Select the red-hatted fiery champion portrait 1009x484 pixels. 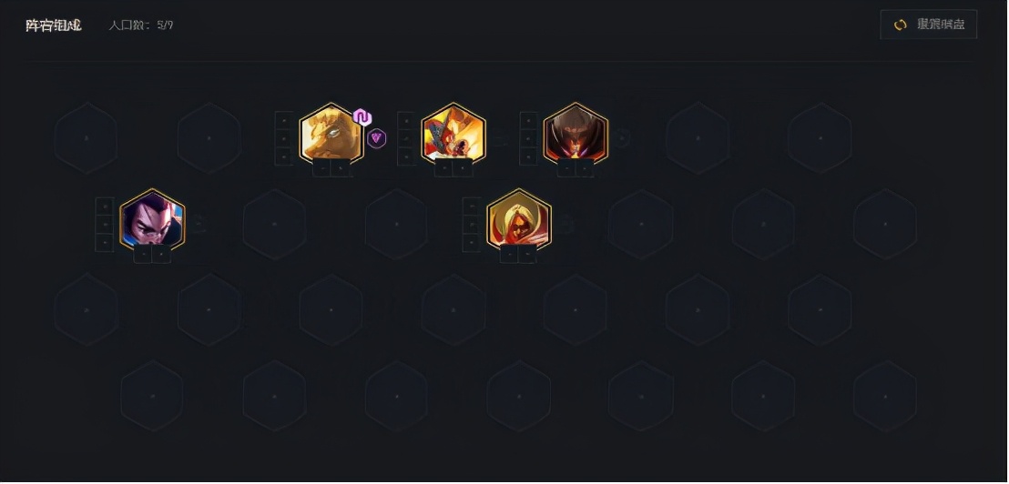click(x=453, y=134)
